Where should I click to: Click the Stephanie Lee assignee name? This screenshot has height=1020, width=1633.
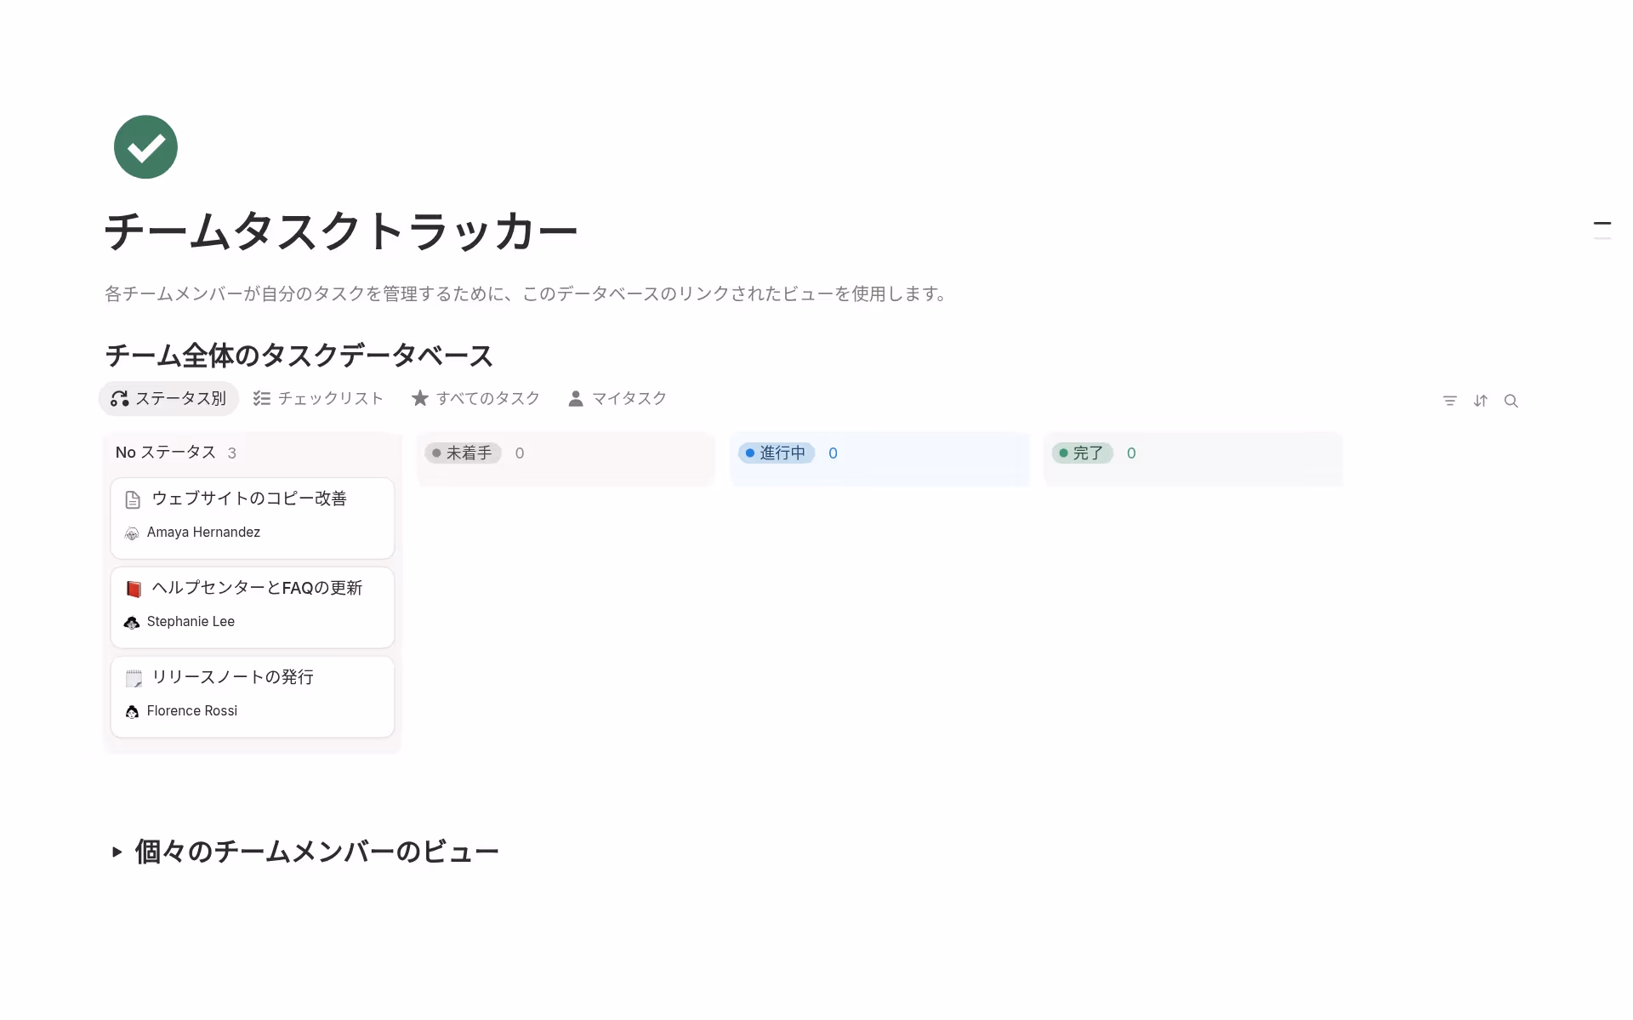[x=191, y=622]
